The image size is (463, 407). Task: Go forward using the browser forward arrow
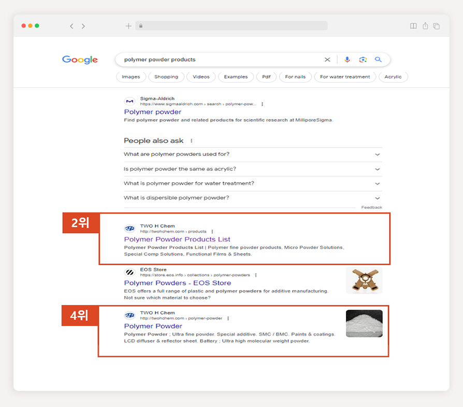83,26
